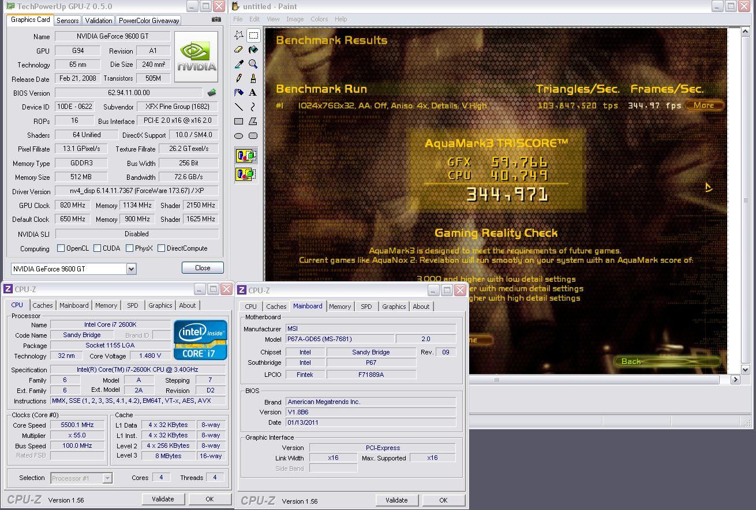Click the GPU-Z title bar app icon
This screenshot has height=510, width=756.
[x=10, y=6]
